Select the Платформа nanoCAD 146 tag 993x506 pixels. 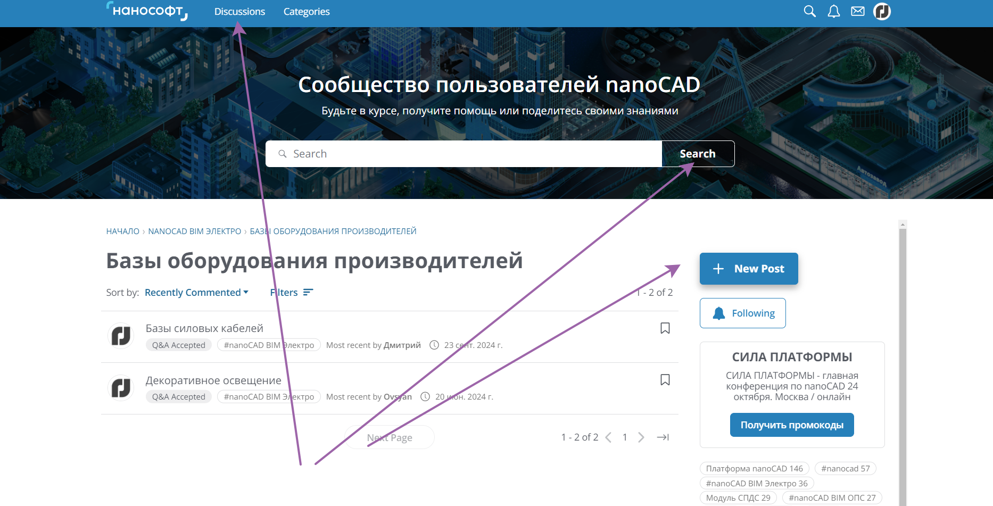pyautogui.click(x=755, y=469)
